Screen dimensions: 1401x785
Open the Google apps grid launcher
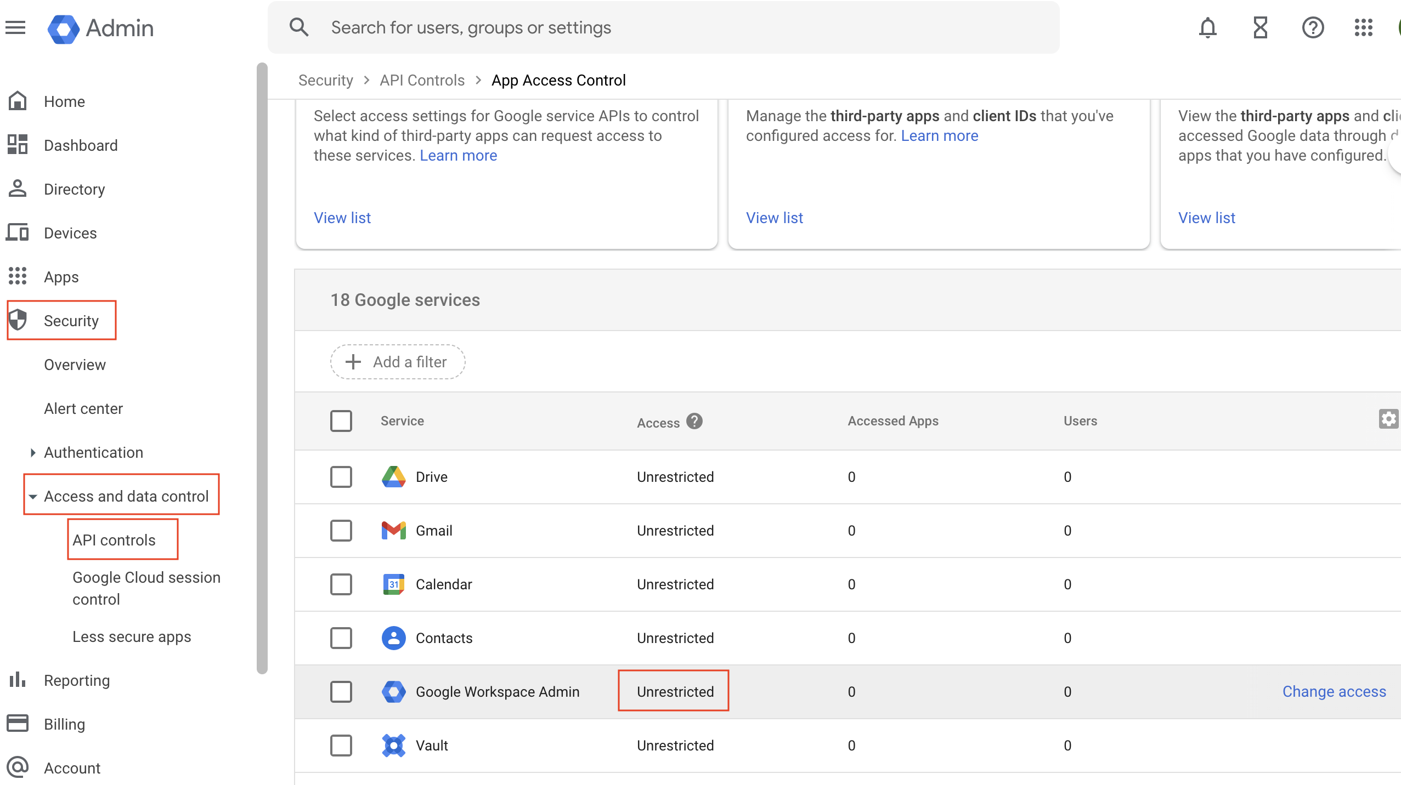pyautogui.click(x=1364, y=27)
